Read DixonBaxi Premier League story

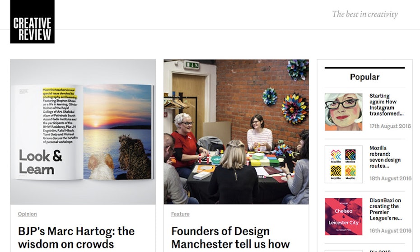coord(386,209)
